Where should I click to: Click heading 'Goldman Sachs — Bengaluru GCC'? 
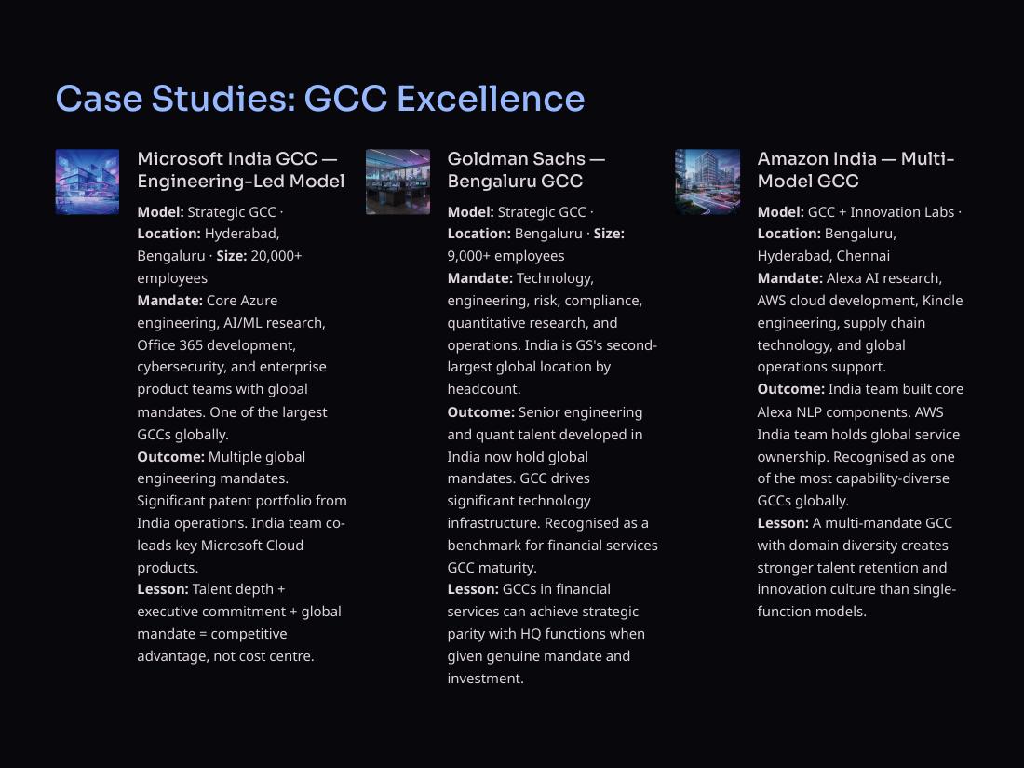pos(526,169)
